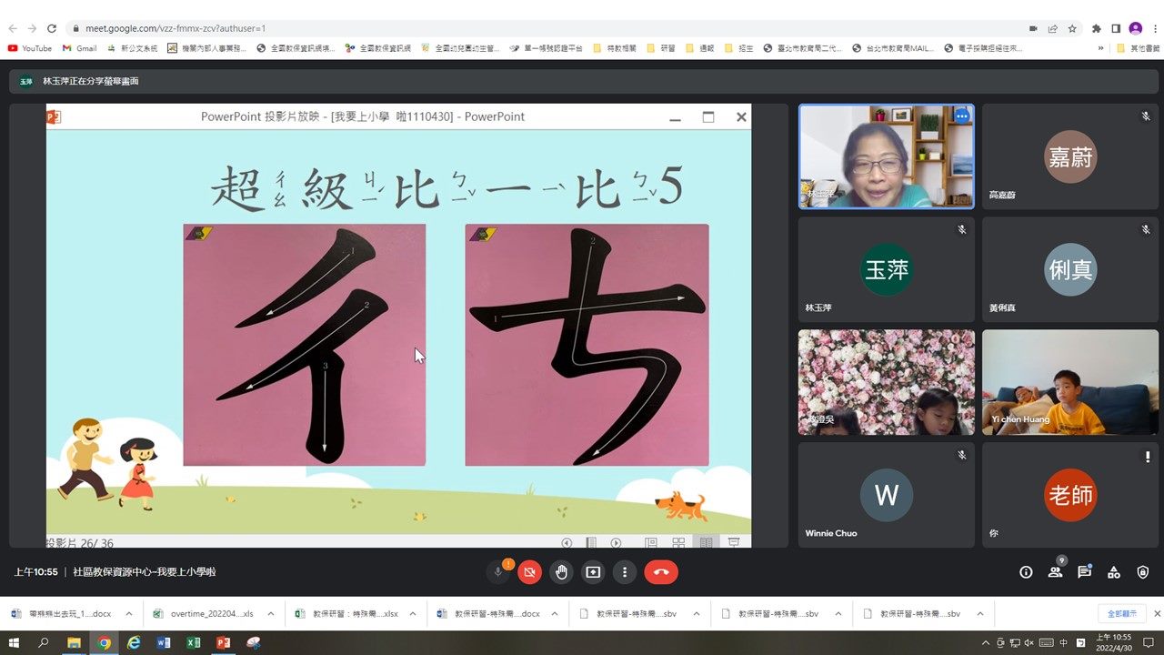Click options dots on presenter's video tile
The height and width of the screenshot is (655, 1164).
pos(961,116)
